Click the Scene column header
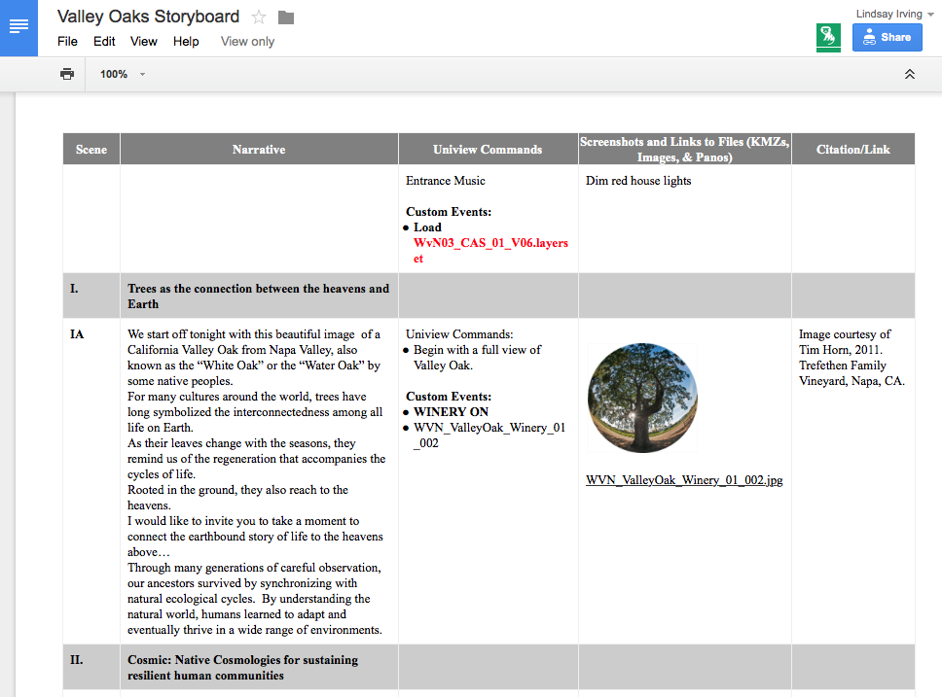Image resolution: width=942 pixels, height=697 pixels. coord(91,149)
